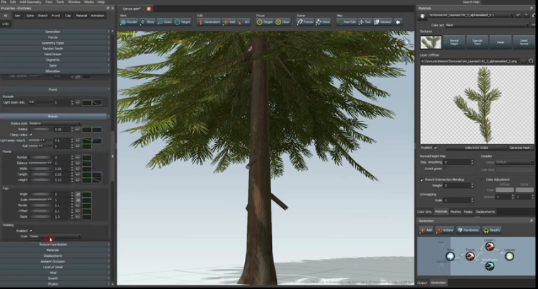Open Actions in Generation panel
Image resolution: width=538 pixels, height=289 pixels.
(x=445, y=230)
